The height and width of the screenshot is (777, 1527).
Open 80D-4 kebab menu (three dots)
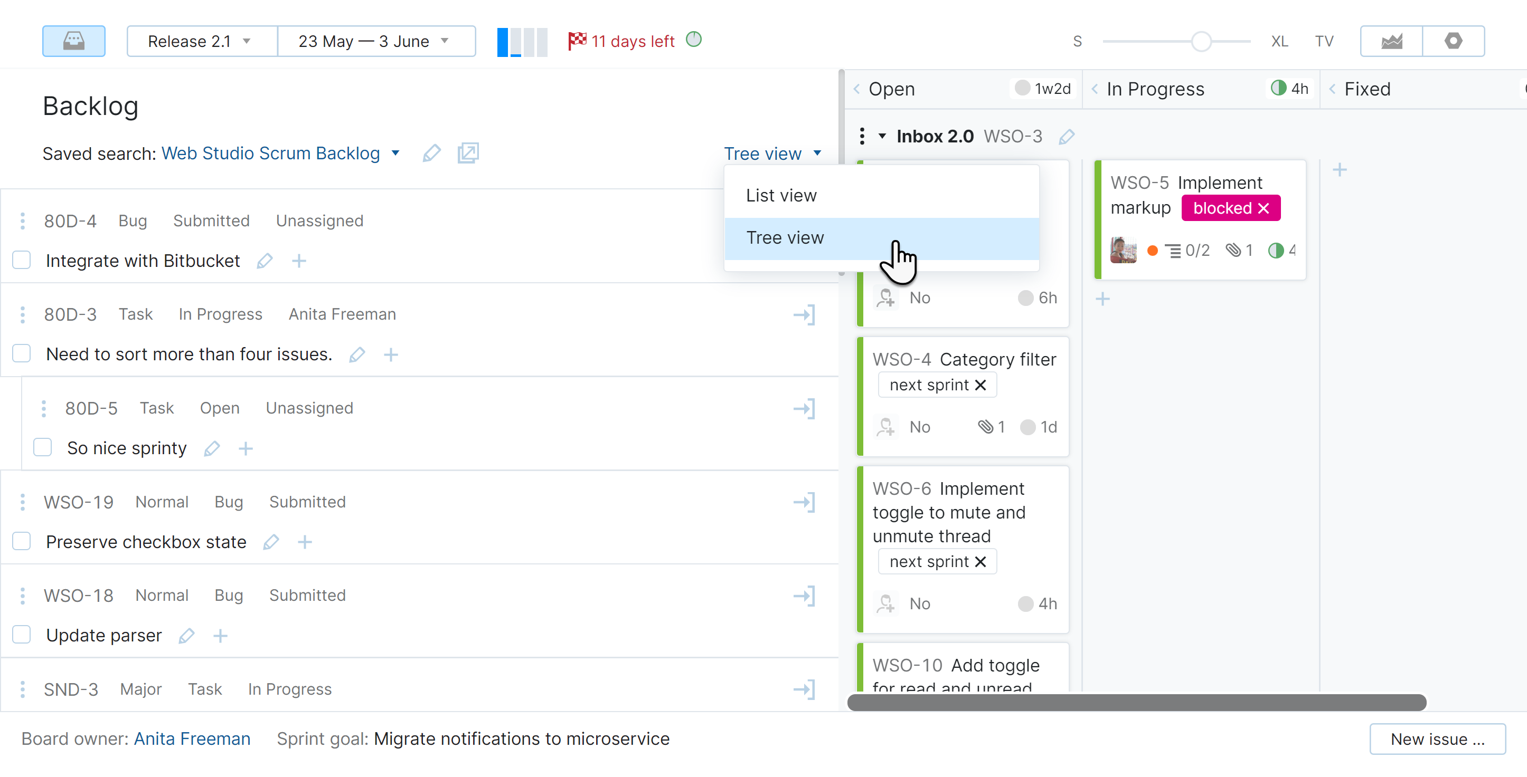[23, 220]
